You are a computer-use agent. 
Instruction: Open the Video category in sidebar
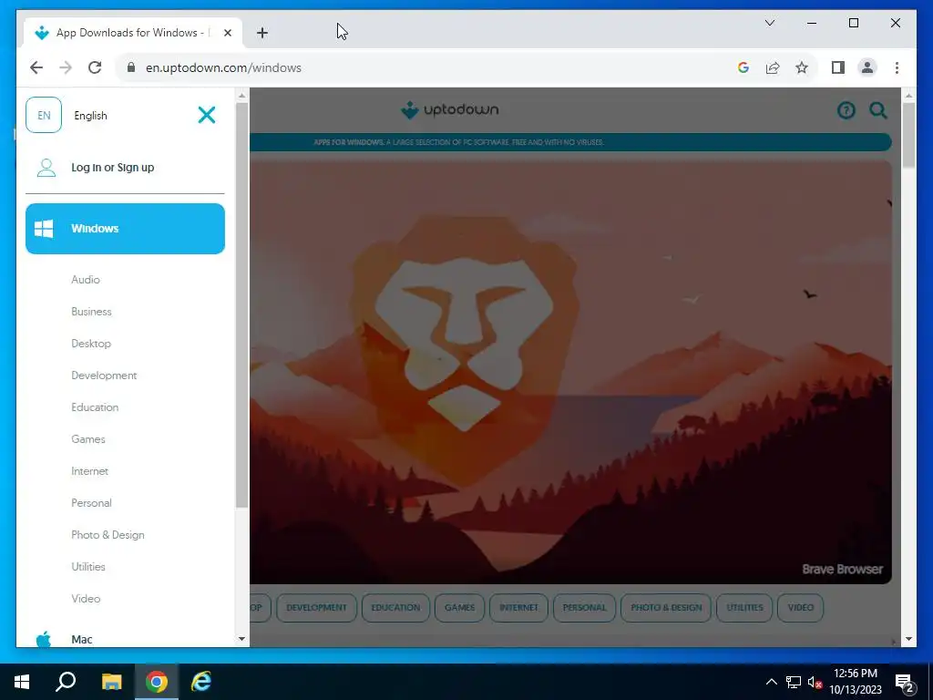tap(86, 599)
